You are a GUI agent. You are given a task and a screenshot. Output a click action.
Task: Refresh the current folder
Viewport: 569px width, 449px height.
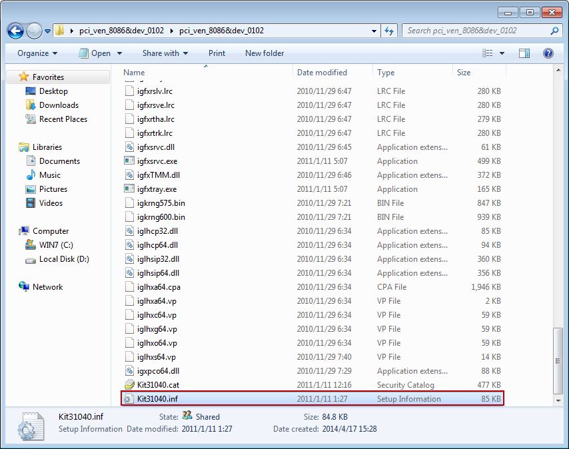tap(388, 31)
